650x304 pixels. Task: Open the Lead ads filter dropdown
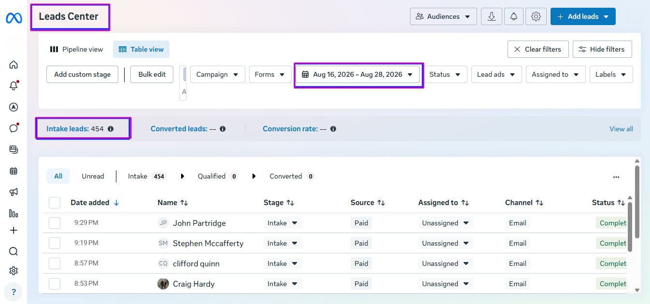(496, 74)
